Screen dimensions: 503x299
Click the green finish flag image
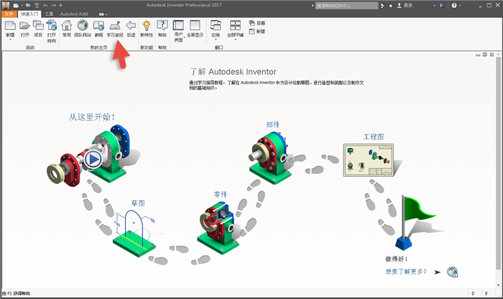(415, 223)
